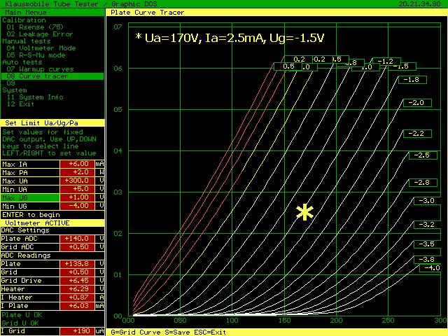The image size is (448, 336).
Task: Click the -2.0 curve label
Action: coord(417,103)
